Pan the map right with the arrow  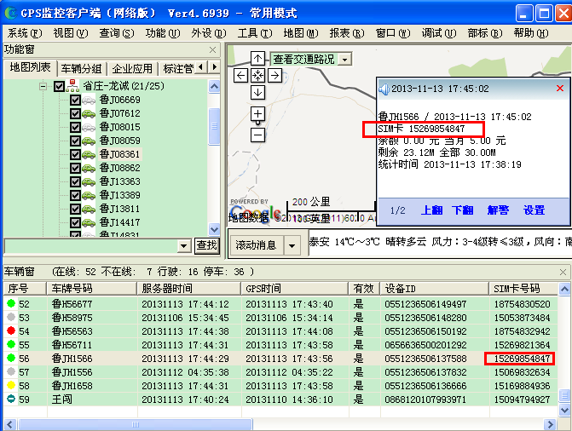(x=274, y=76)
